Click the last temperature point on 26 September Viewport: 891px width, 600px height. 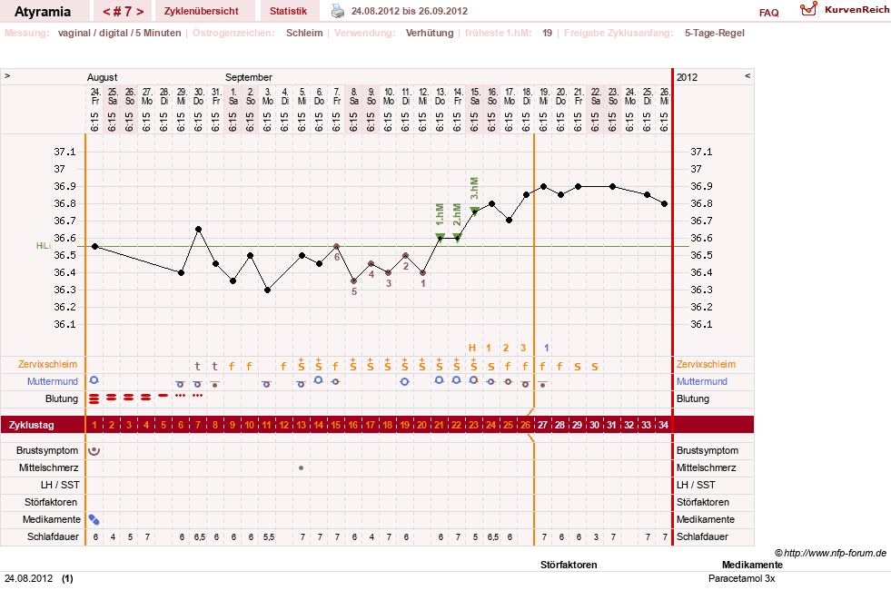click(x=664, y=204)
